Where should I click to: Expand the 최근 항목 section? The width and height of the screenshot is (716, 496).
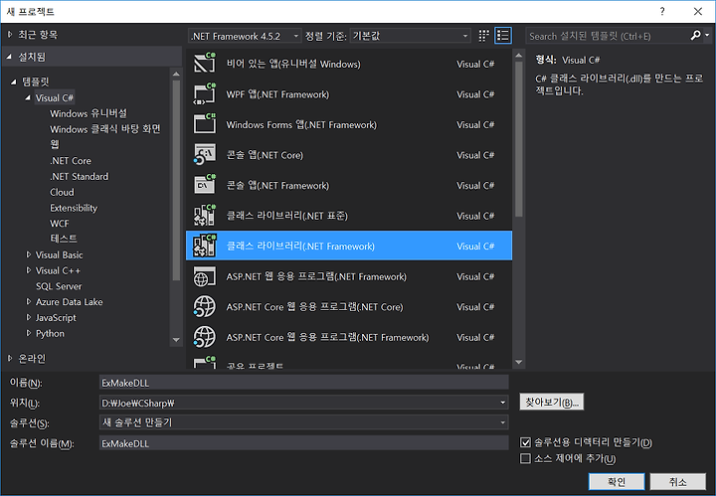(x=10, y=35)
